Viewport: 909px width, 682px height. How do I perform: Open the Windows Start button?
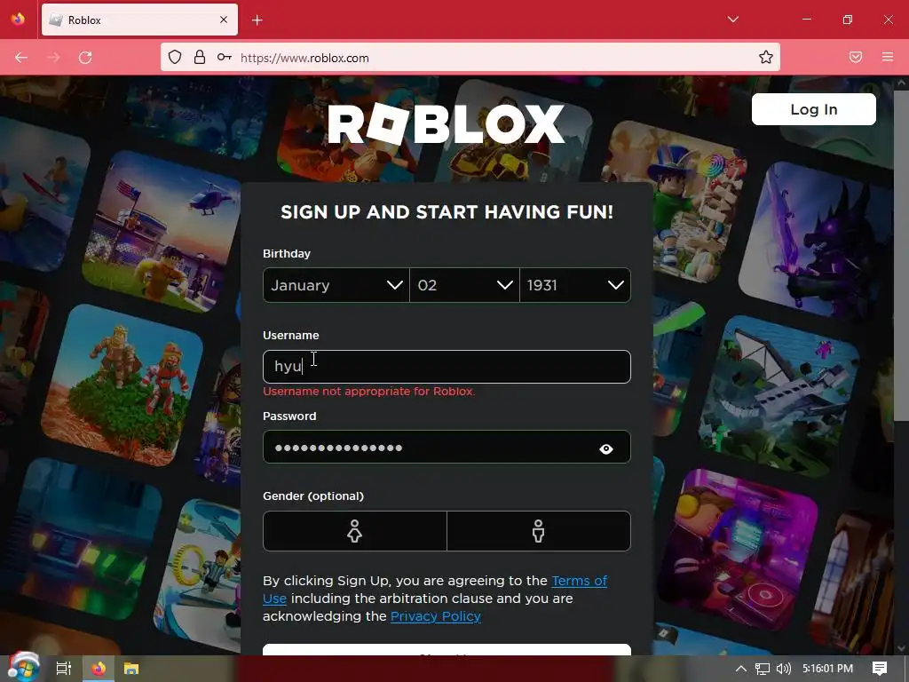(x=24, y=668)
